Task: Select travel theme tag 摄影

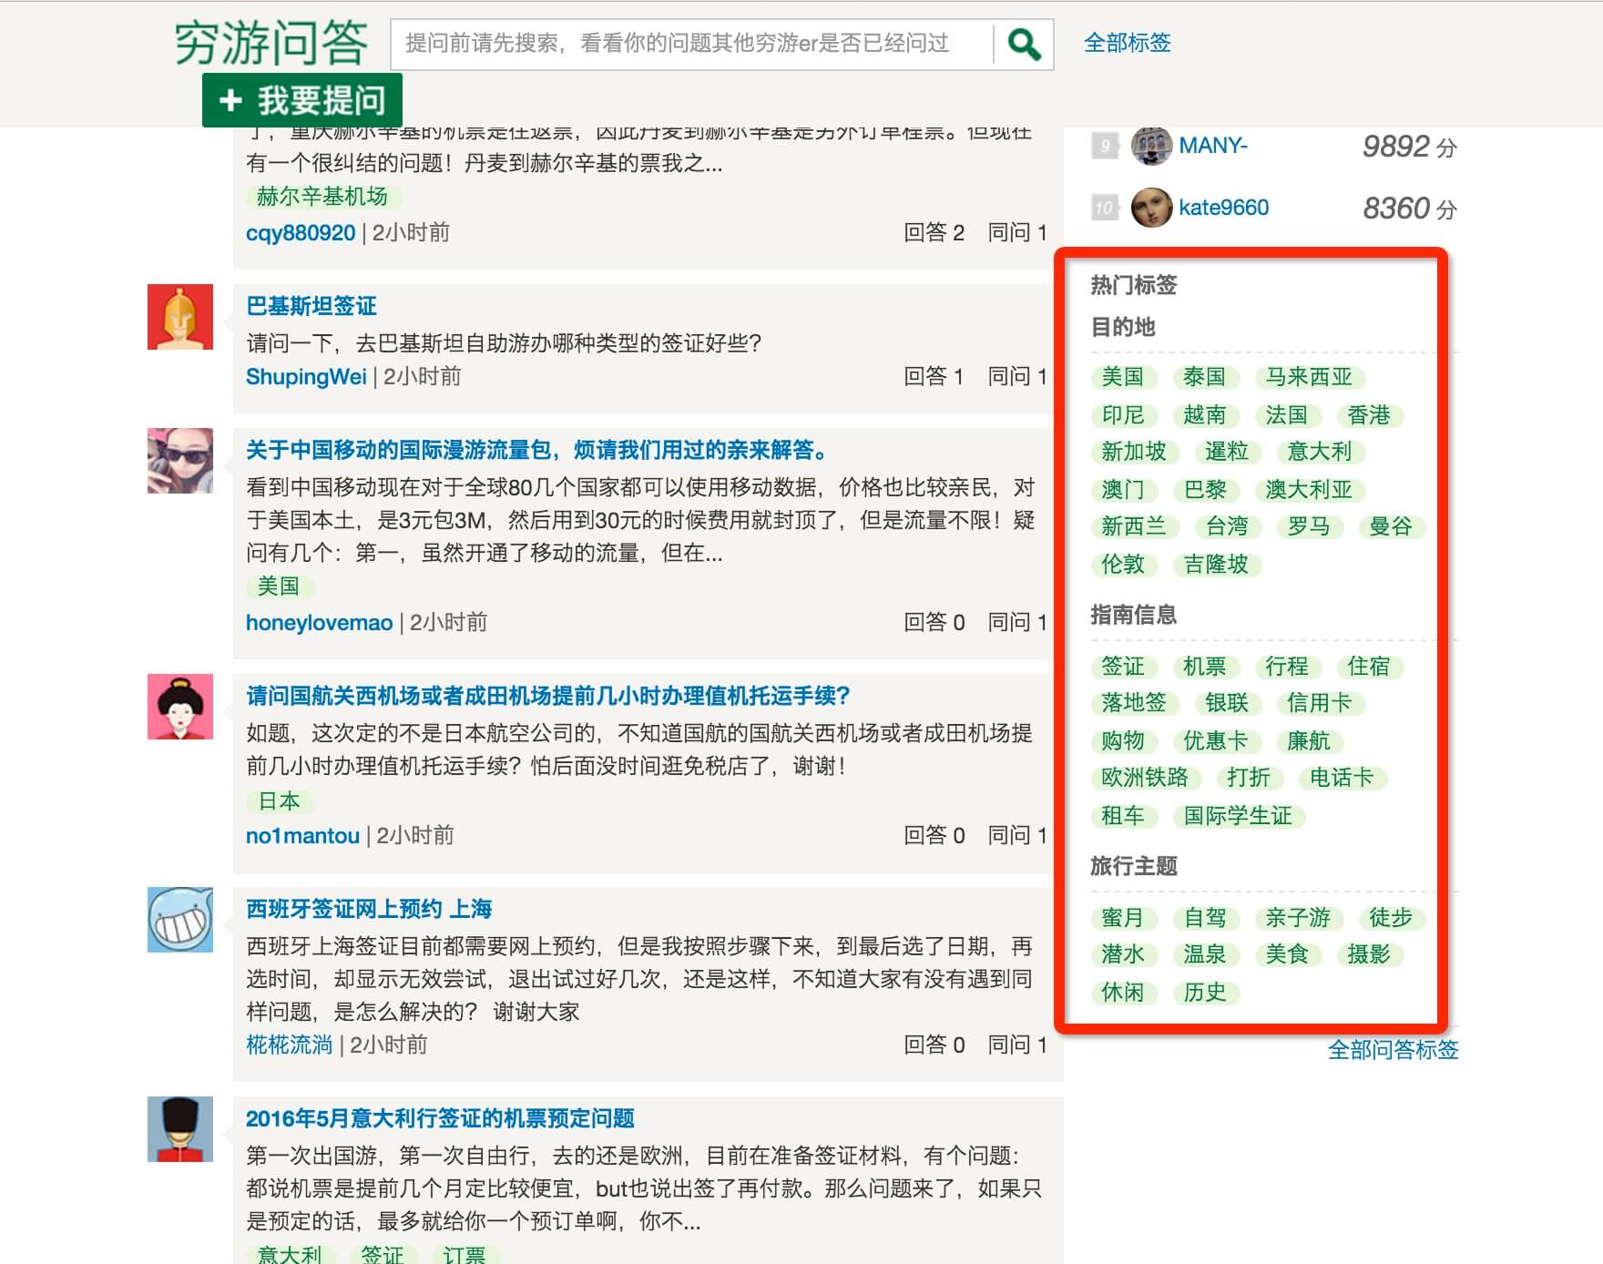Action: [1369, 954]
